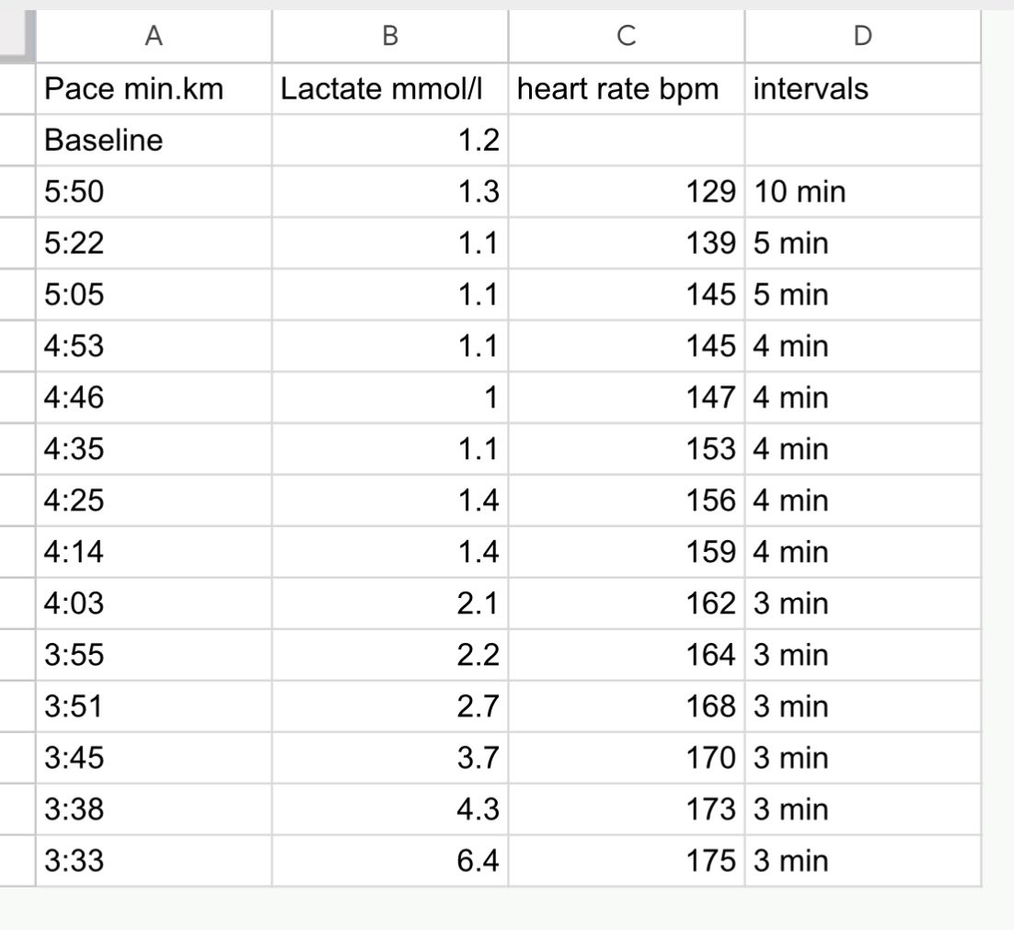Select heart rate 170
The height and width of the screenshot is (930, 1014).
[x=626, y=758]
